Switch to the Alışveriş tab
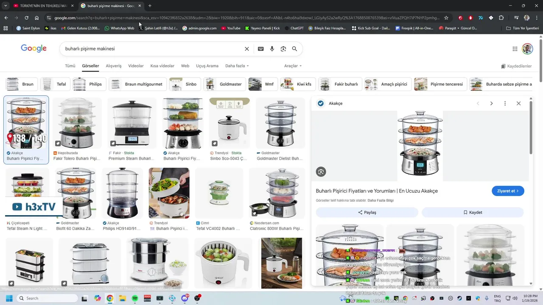This screenshot has height=305, width=543. [114, 66]
